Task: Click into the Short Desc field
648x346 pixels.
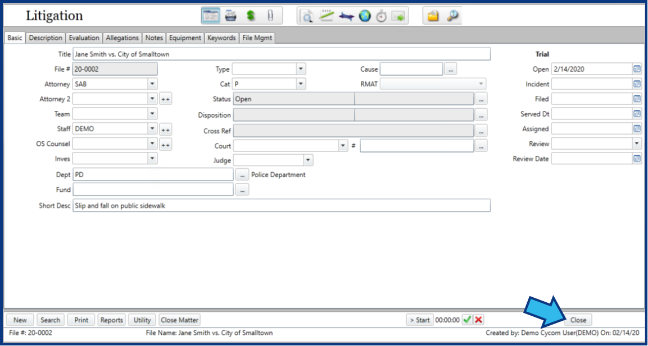Action: (282, 205)
